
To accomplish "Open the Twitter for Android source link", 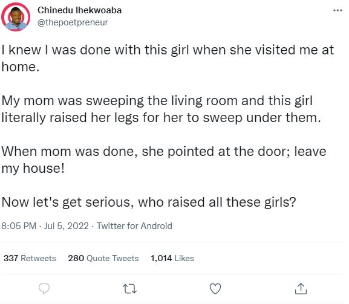I will (134, 226).
